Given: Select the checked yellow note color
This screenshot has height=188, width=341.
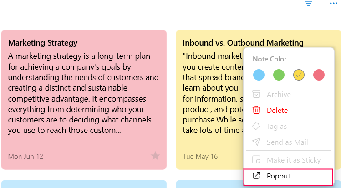Looking at the screenshot, I should point(299,75).
